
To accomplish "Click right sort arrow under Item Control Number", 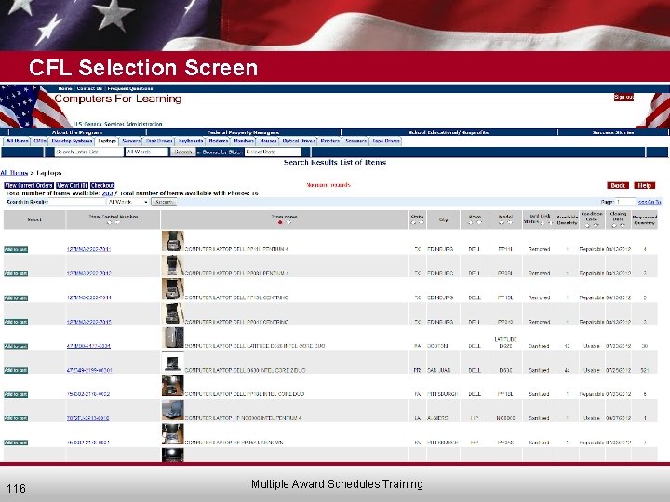I will pos(117,222).
